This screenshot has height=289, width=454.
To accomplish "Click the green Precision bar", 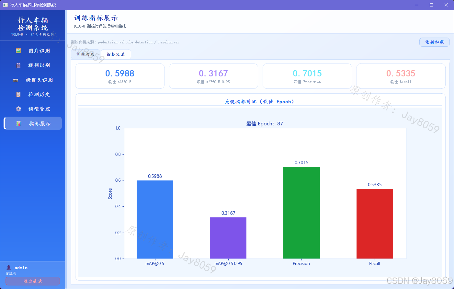I will [x=301, y=213].
